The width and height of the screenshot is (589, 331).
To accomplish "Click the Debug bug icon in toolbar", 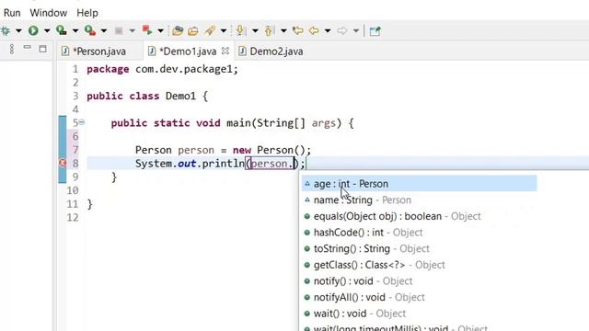I will coord(6,30).
